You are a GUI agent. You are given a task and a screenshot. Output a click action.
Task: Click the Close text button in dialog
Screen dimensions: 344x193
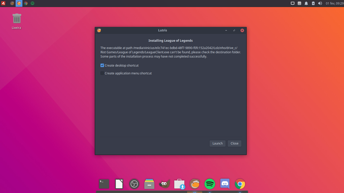[234, 143]
